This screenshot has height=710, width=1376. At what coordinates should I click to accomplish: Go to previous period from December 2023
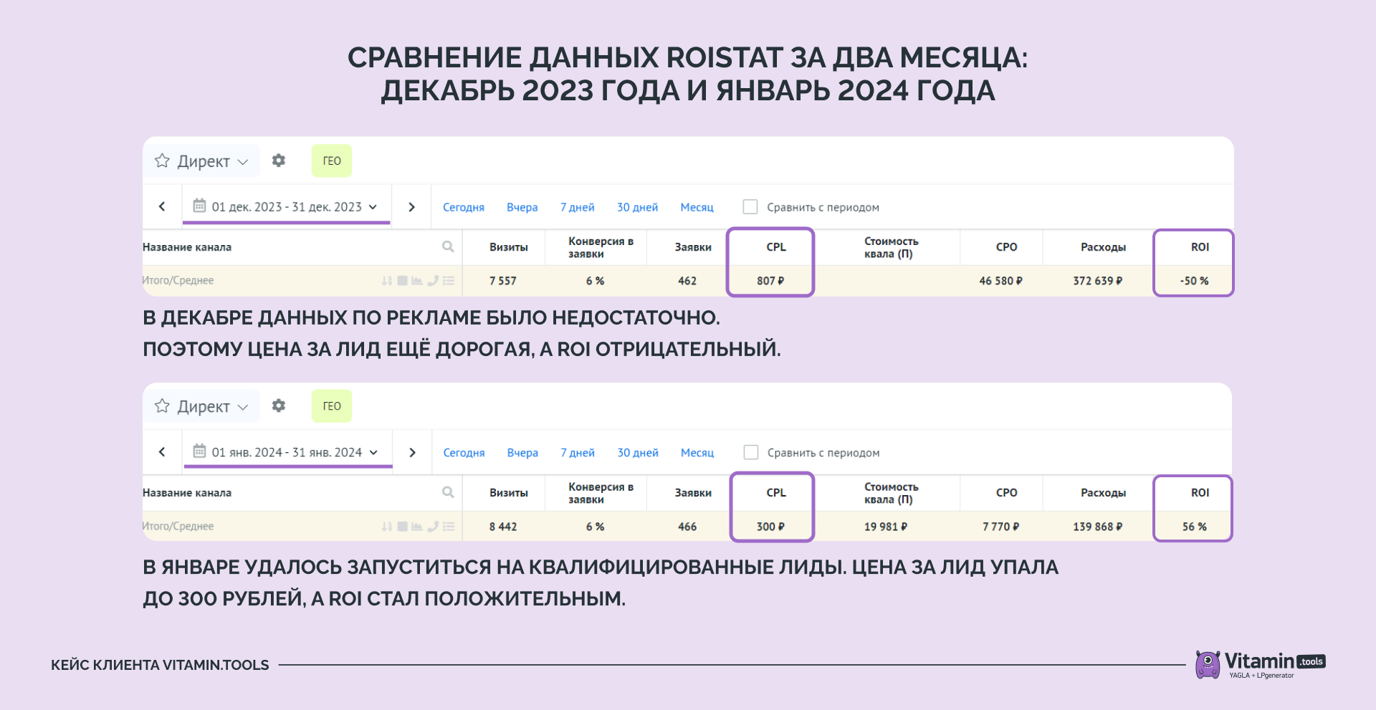(162, 206)
